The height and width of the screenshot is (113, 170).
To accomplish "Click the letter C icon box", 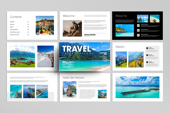I will pos(138,35).
